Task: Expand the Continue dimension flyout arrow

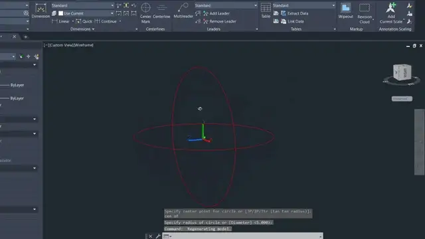Action: (x=120, y=21)
